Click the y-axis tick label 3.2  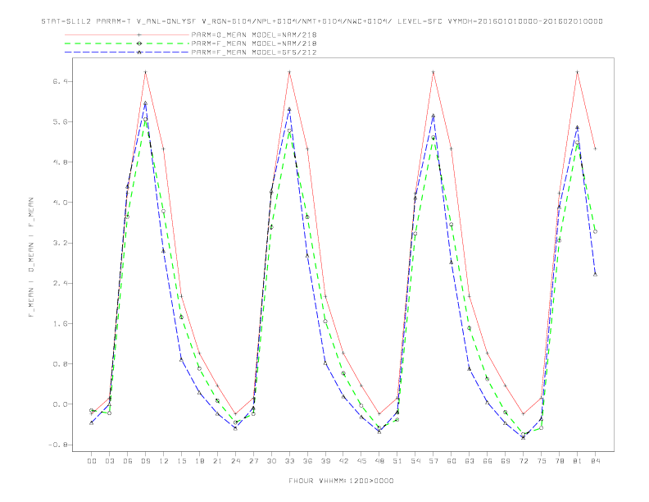60,243
